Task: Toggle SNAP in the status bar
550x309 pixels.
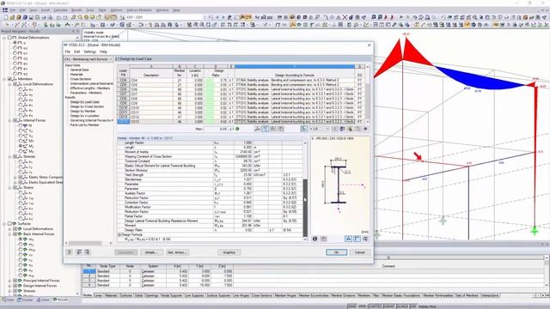Action: coord(351,306)
